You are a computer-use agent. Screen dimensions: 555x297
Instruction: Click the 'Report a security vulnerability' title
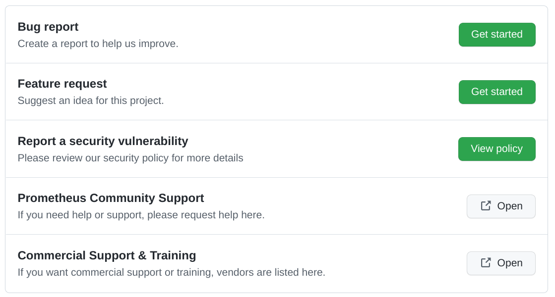[103, 141]
